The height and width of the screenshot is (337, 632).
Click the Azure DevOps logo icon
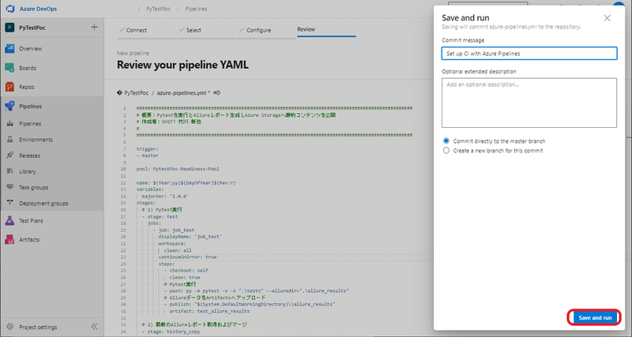pyautogui.click(x=9, y=9)
